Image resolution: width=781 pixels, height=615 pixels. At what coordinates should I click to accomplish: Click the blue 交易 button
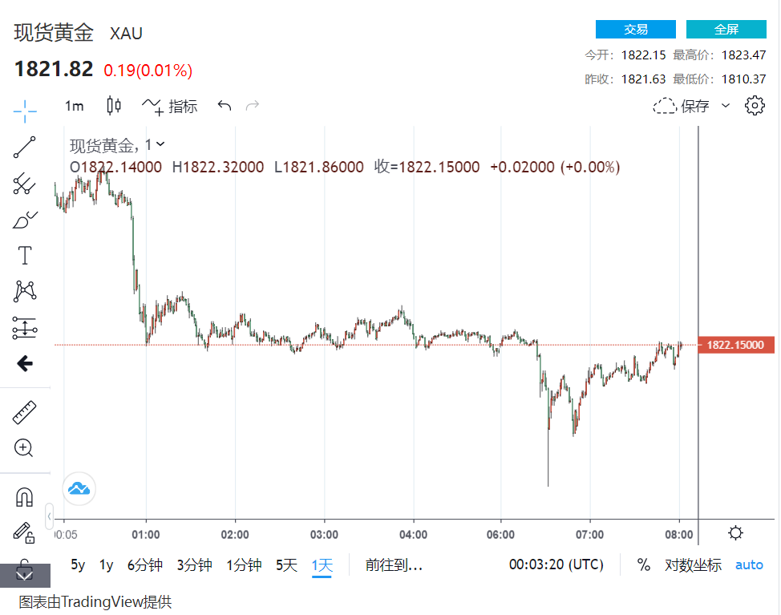pyautogui.click(x=636, y=30)
